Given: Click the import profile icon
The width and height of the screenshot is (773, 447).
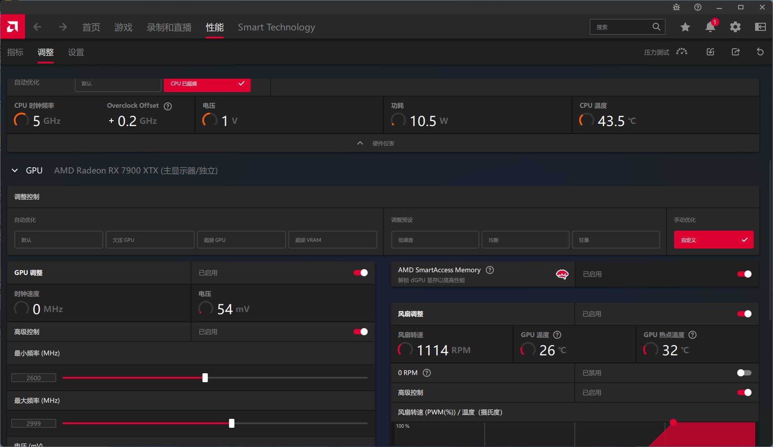Looking at the screenshot, I should coord(710,52).
